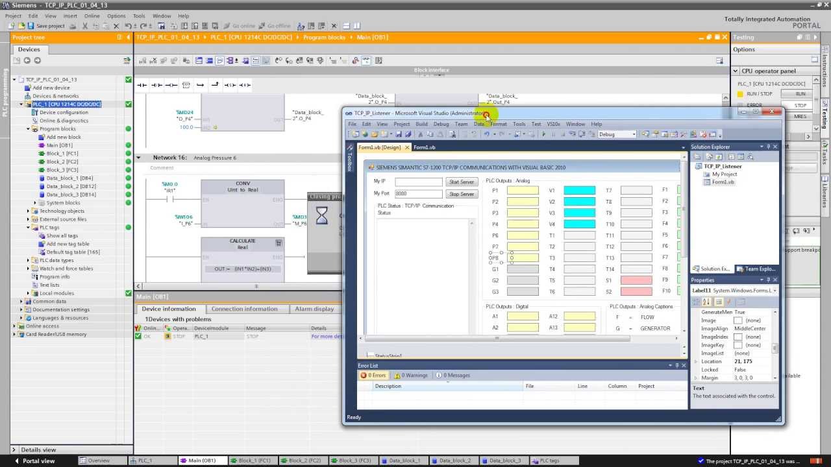Collapse Network 16 expander arrow
The width and height of the screenshot is (831, 467).
tap(138, 158)
